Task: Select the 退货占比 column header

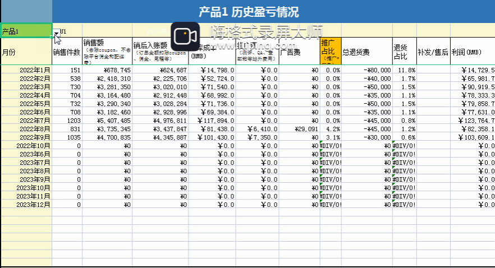Action: 405,52
